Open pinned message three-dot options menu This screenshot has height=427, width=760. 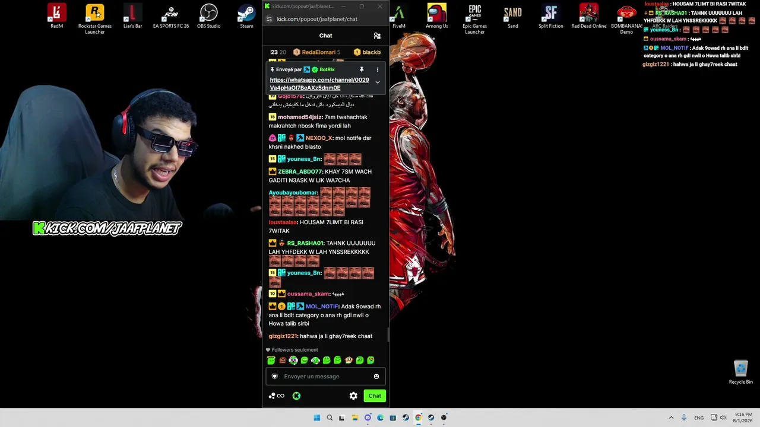coord(377,69)
